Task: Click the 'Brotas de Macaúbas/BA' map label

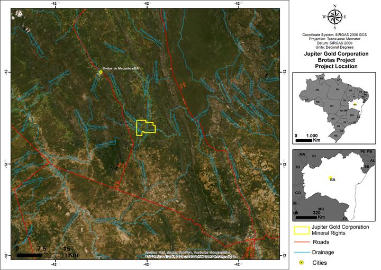Action: click(x=121, y=69)
